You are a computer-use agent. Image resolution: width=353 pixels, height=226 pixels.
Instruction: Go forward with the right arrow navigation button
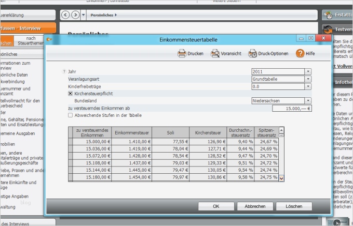[75, 15]
